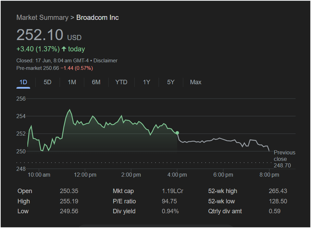Image resolution: width=311 pixels, height=228 pixels.
Task: Click the Low value 249.56
Action: (x=69, y=211)
